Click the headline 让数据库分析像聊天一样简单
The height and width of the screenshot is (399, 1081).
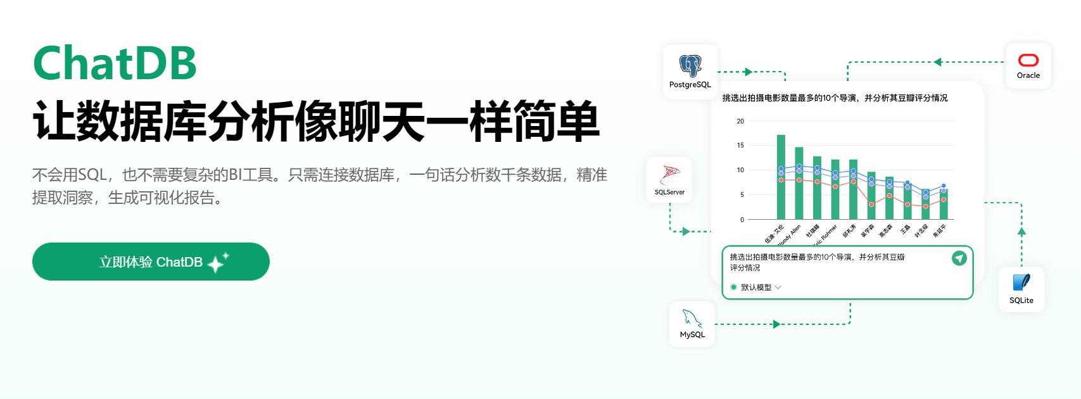[x=316, y=121]
